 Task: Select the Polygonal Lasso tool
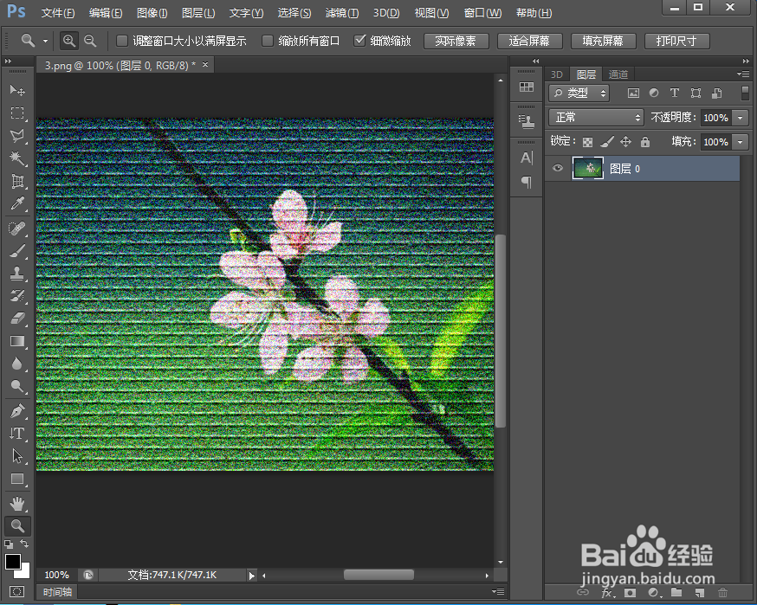click(17, 136)
